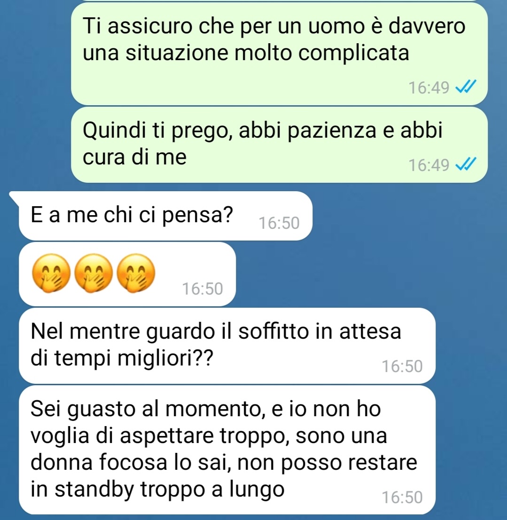Tap the blue chat background right of emoji bubble
This screenshot has width=507, height=520.
point(365,274)
